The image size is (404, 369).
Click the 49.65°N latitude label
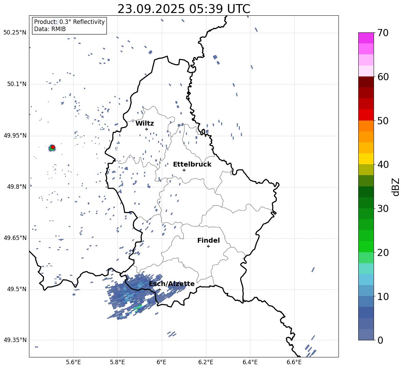point(15,238)
